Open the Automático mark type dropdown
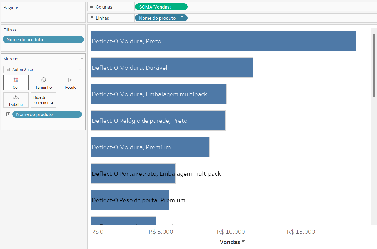 (43, 69)
